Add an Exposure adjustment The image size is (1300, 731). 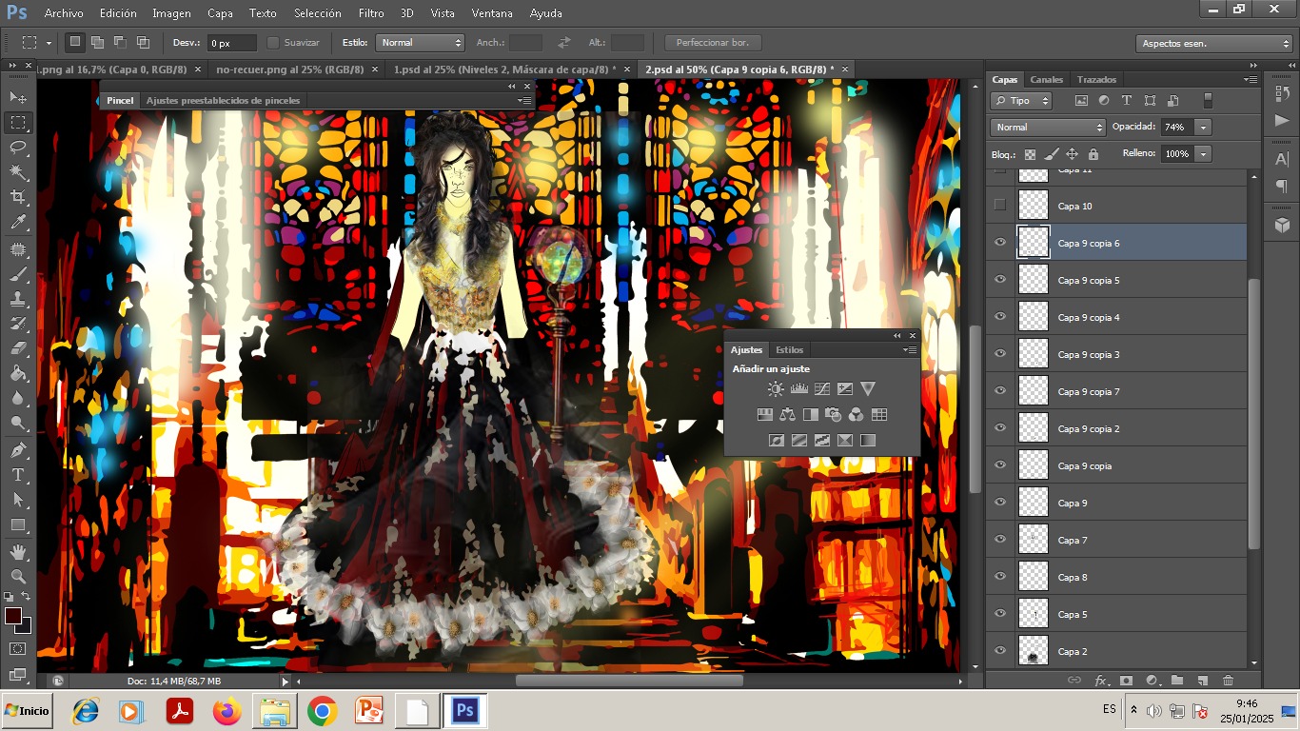click(x=845, y=388)
